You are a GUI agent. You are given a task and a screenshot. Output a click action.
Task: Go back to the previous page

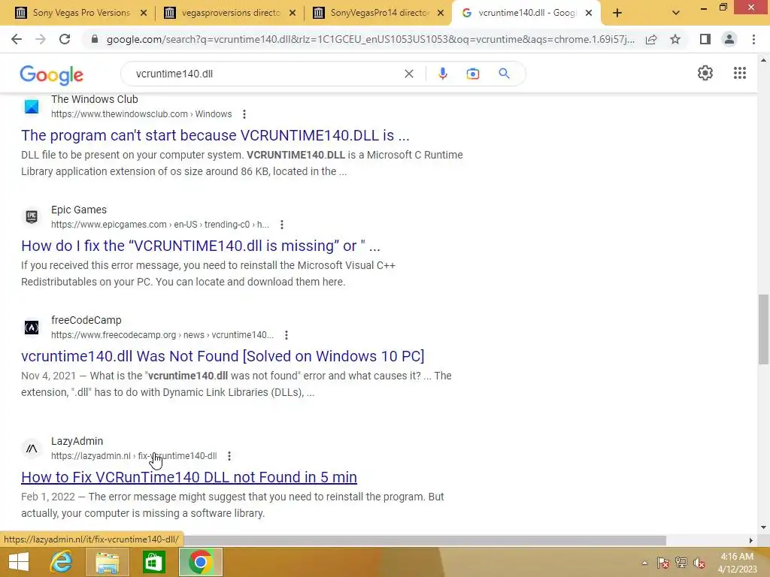coord(17,39)
